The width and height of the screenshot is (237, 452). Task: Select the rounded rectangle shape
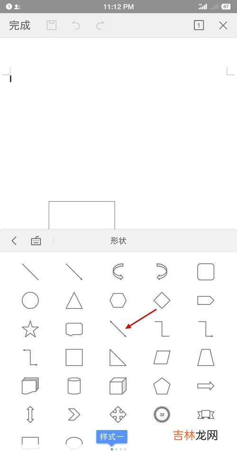pyautogui.click(x=206, y=272)
